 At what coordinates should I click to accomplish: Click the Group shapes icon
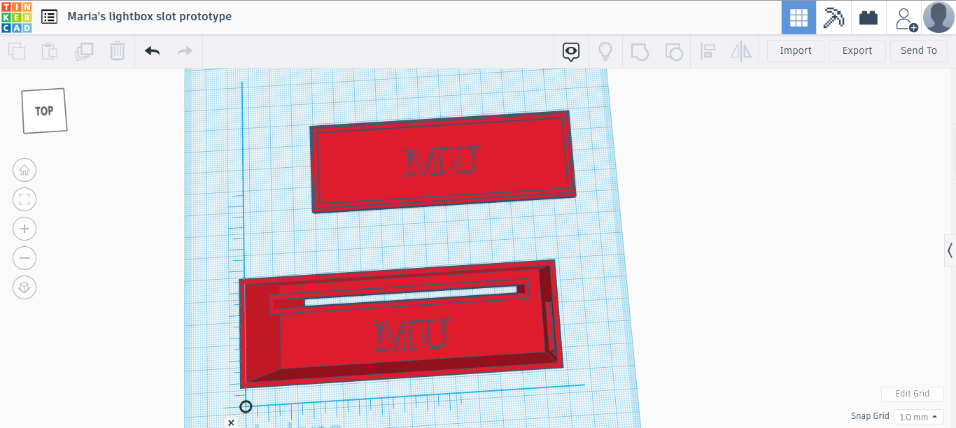[x=640, y=51]
